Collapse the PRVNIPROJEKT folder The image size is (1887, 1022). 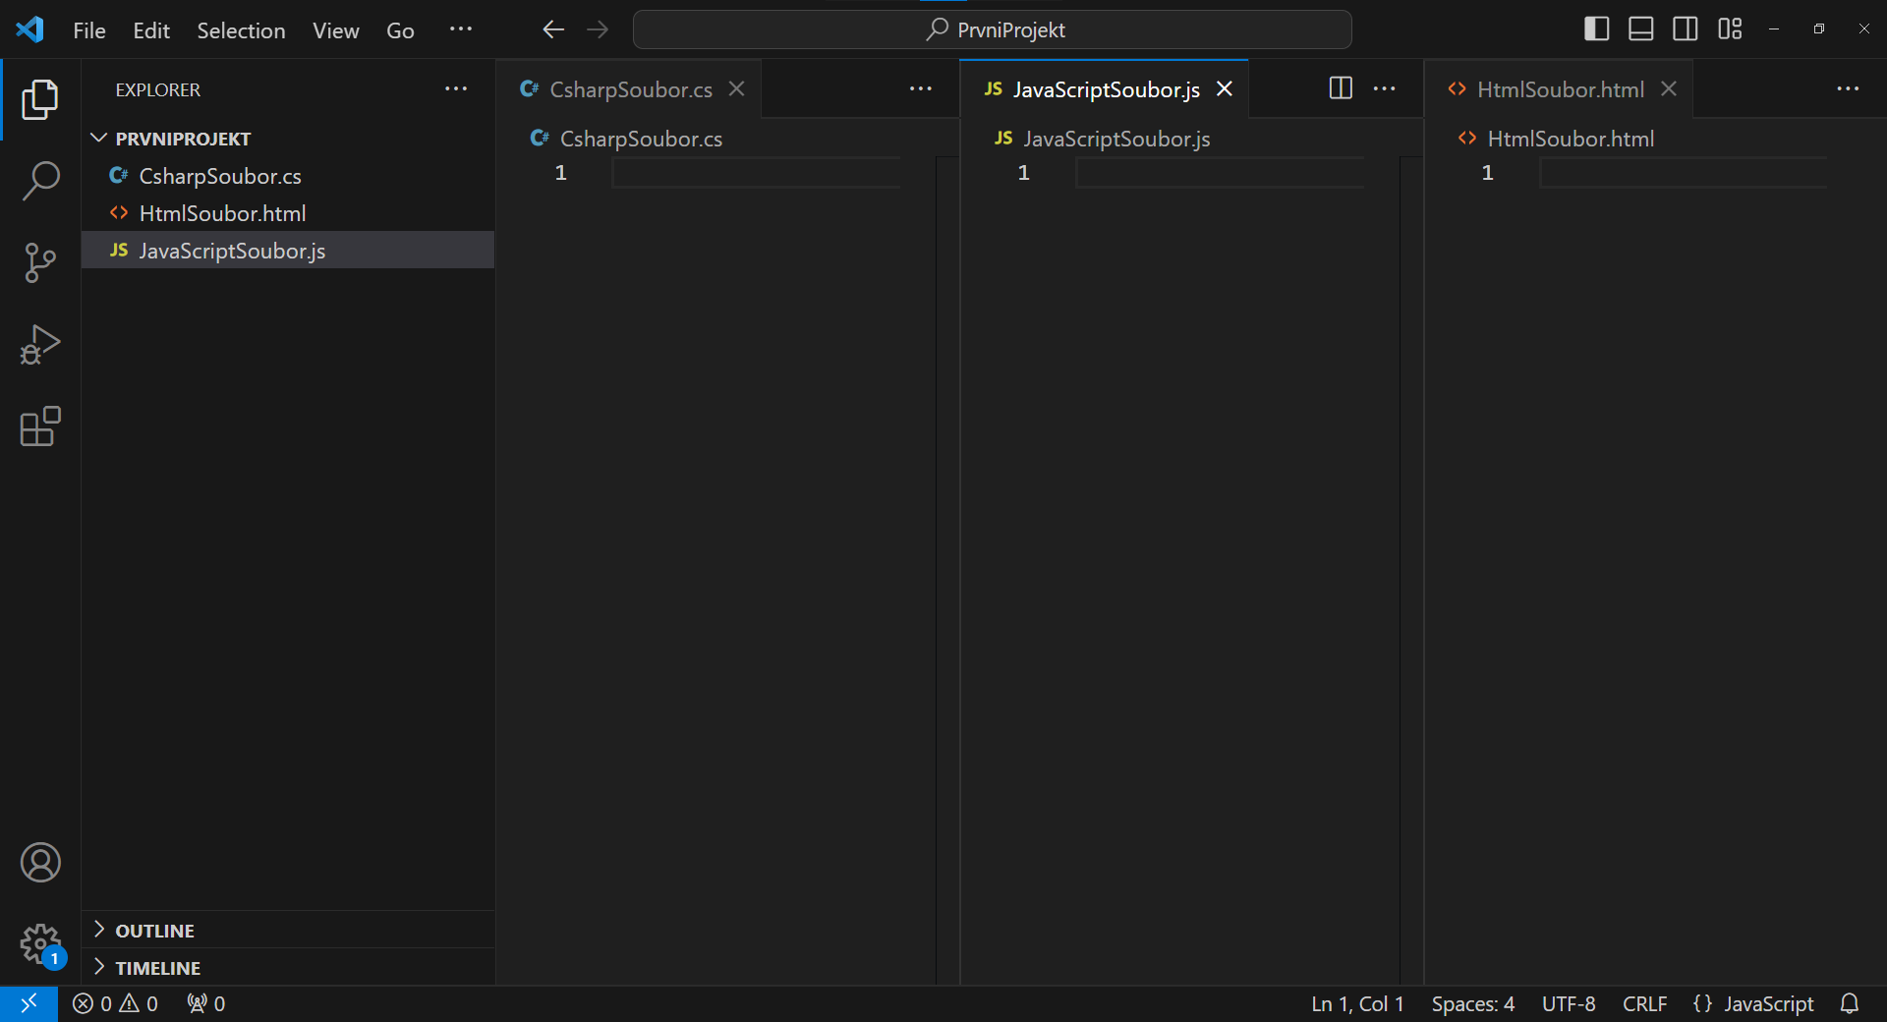(98, 138)
